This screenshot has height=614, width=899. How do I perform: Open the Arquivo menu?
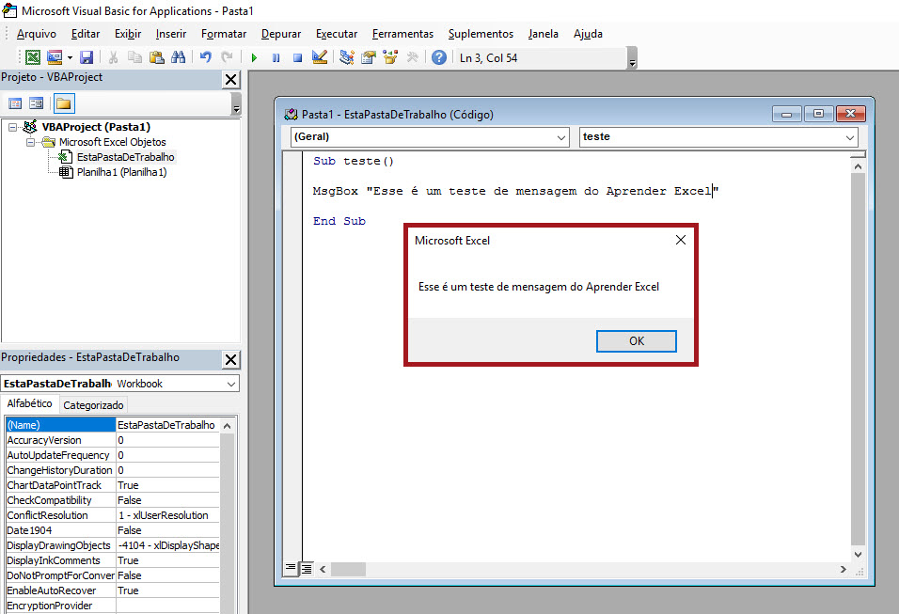(37, 34)
